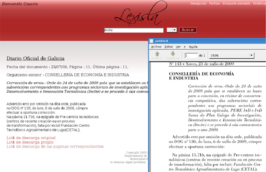
Task: Click the Navegación link
Action: [198, 4]
